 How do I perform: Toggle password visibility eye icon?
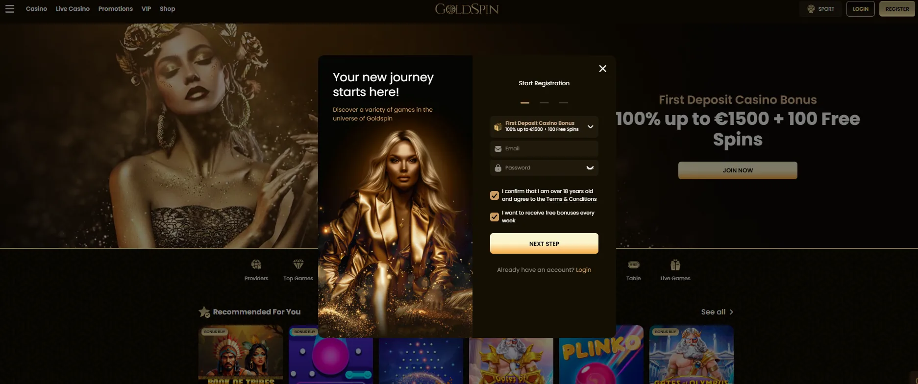[x=590, y=168]
